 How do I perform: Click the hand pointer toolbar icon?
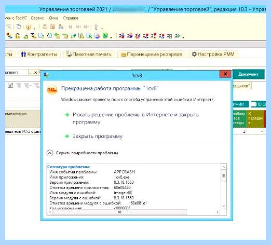96,26
